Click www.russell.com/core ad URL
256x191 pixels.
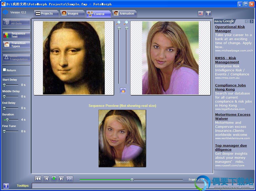coord(229,165)
